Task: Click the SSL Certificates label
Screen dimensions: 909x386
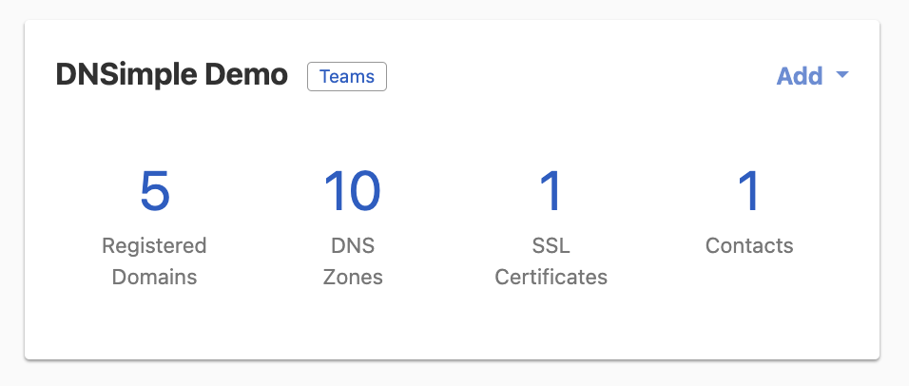Action: pos(551,261)
